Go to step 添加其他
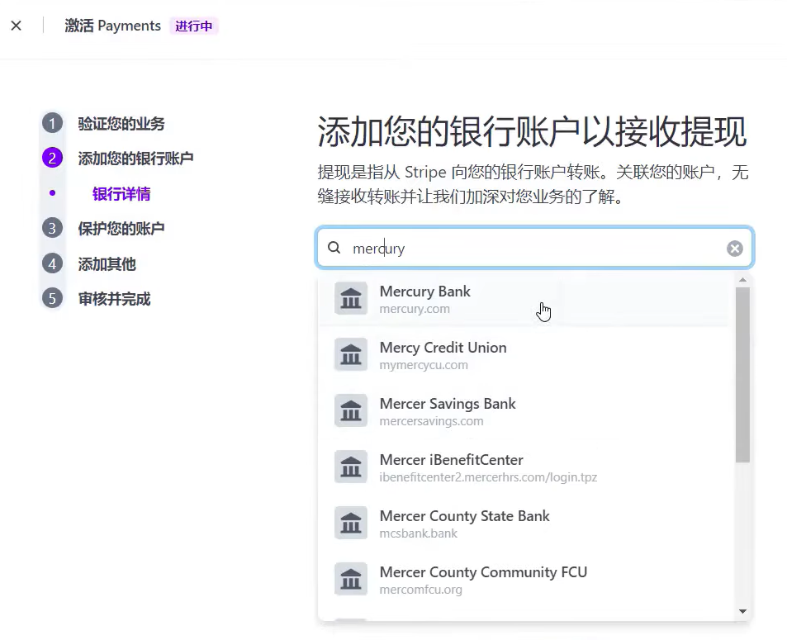 [x=107, y=264]
